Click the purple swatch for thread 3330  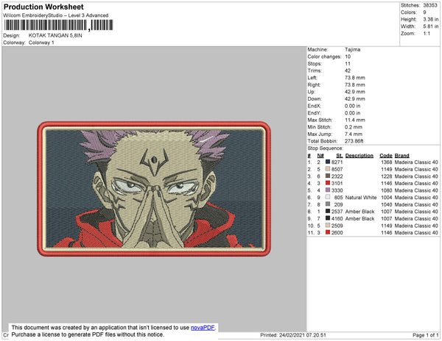[328, 190]
